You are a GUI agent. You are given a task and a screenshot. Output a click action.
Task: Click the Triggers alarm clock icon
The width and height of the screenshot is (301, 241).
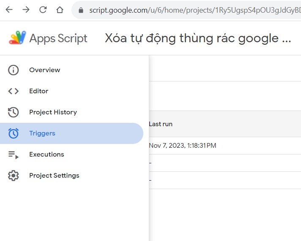(13, 133)
